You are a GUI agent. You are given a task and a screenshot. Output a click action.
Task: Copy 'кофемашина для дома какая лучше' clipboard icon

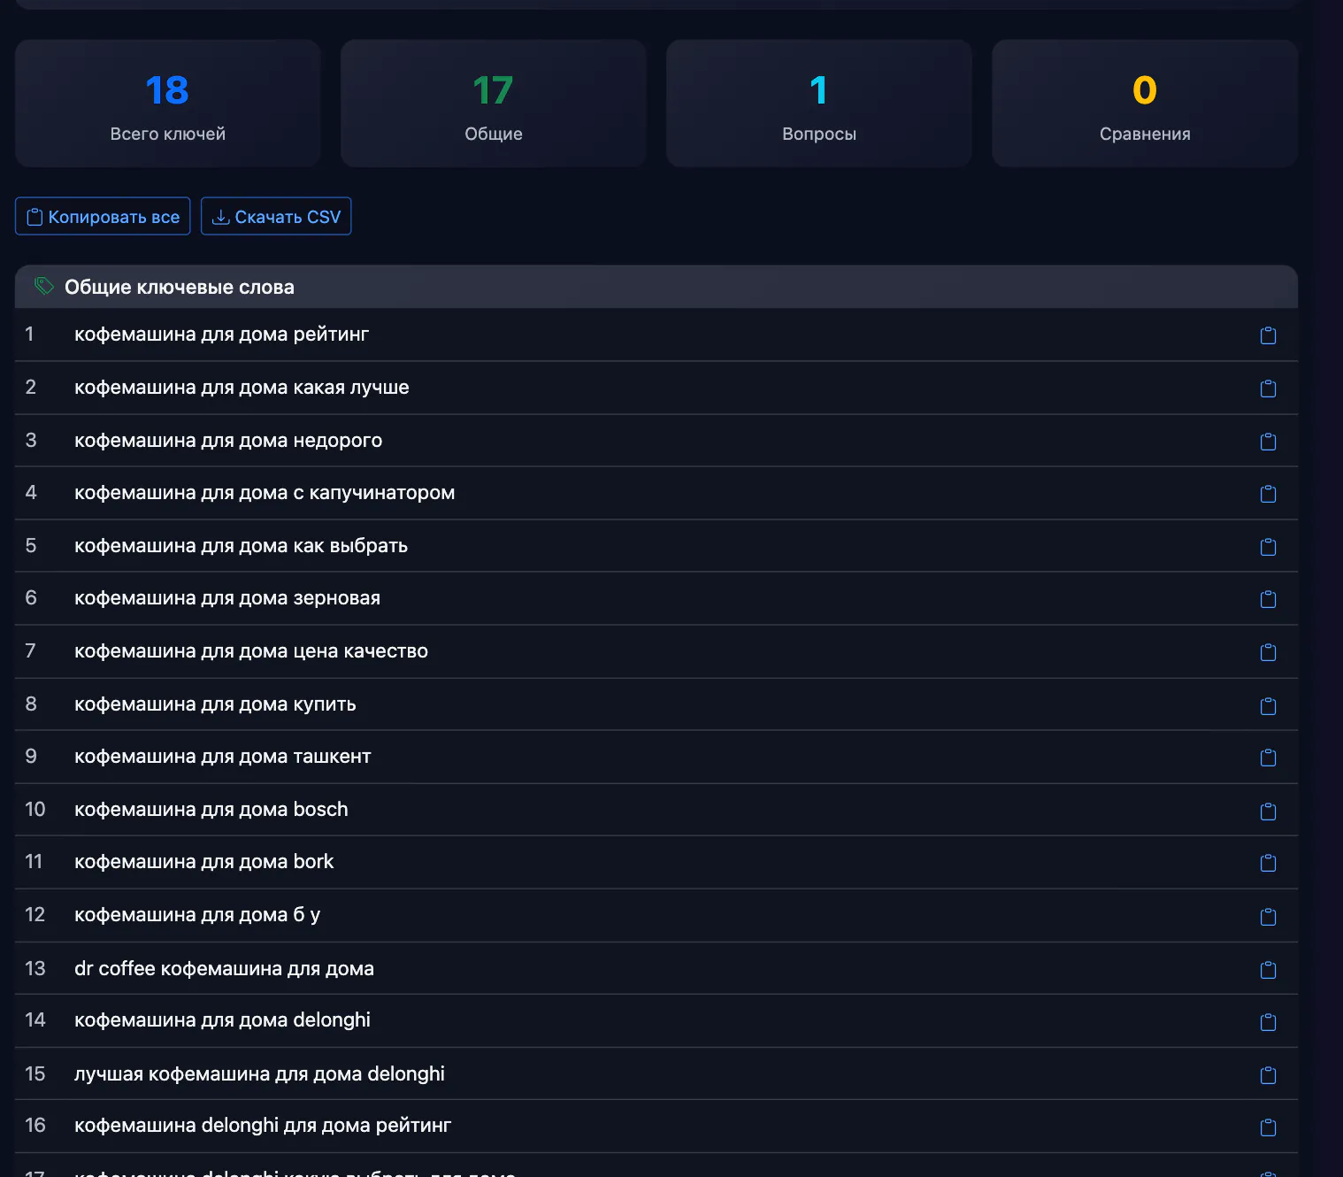tap(1268, 388)
